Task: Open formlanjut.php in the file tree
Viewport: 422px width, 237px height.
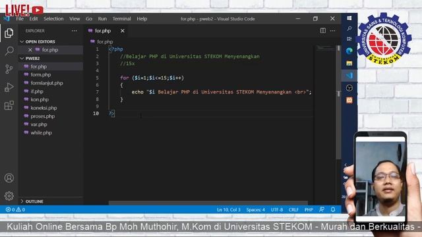Action: click(51, 83)
